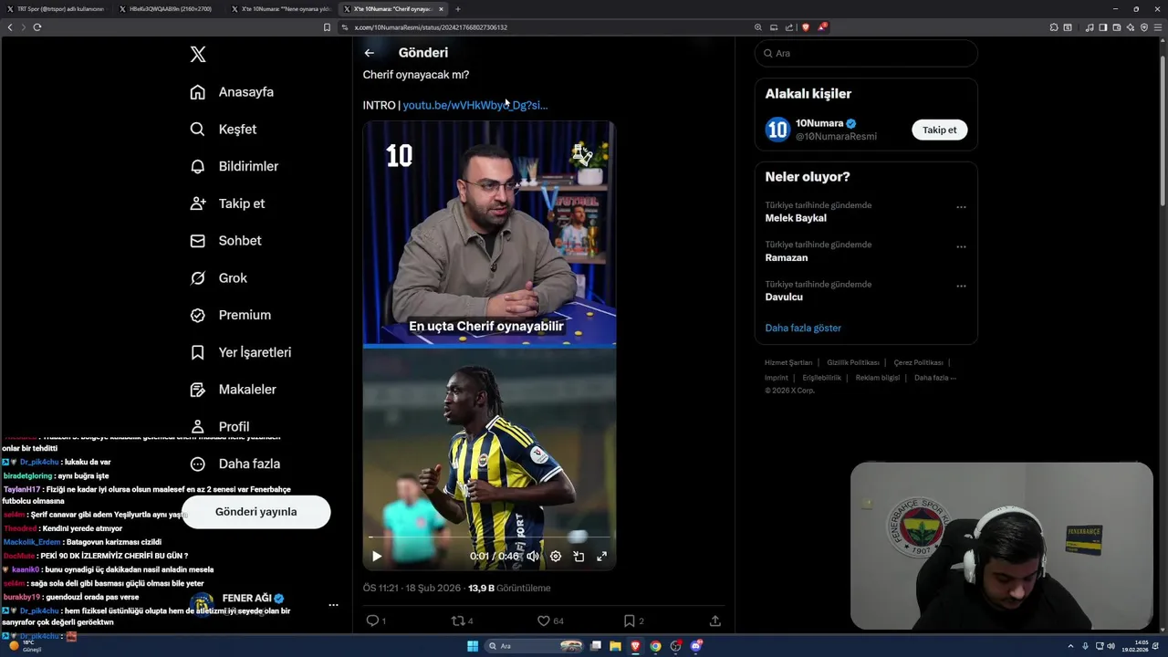The height and width of the screenshot is (657, 1168).
Task: Open FENER AĞI account menu dots
Action: point(333,605)
